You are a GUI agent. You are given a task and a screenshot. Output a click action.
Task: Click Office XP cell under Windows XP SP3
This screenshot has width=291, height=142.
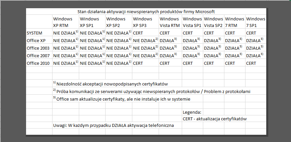[145, 40]
